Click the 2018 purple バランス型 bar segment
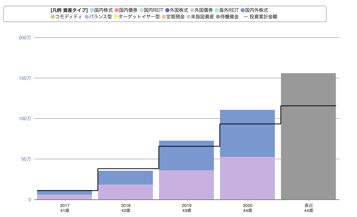The height and width of the screenshot is (217, 357). pyautogui.click(x=125, y=192)
